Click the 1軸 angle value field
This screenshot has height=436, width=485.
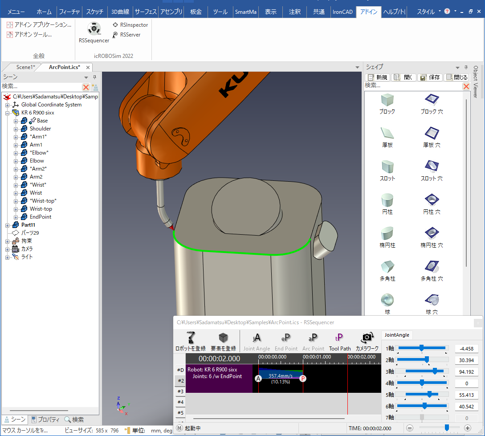click(x=466, y=348)
